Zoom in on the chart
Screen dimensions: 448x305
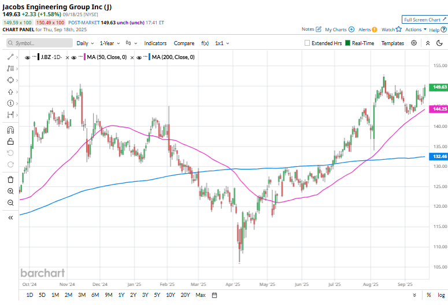pyautogui.click(x=10, y=191)
